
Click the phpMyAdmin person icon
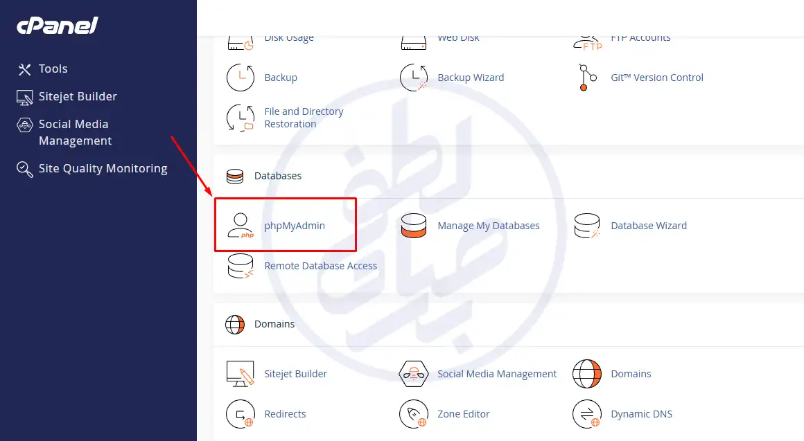coord(241,226)
